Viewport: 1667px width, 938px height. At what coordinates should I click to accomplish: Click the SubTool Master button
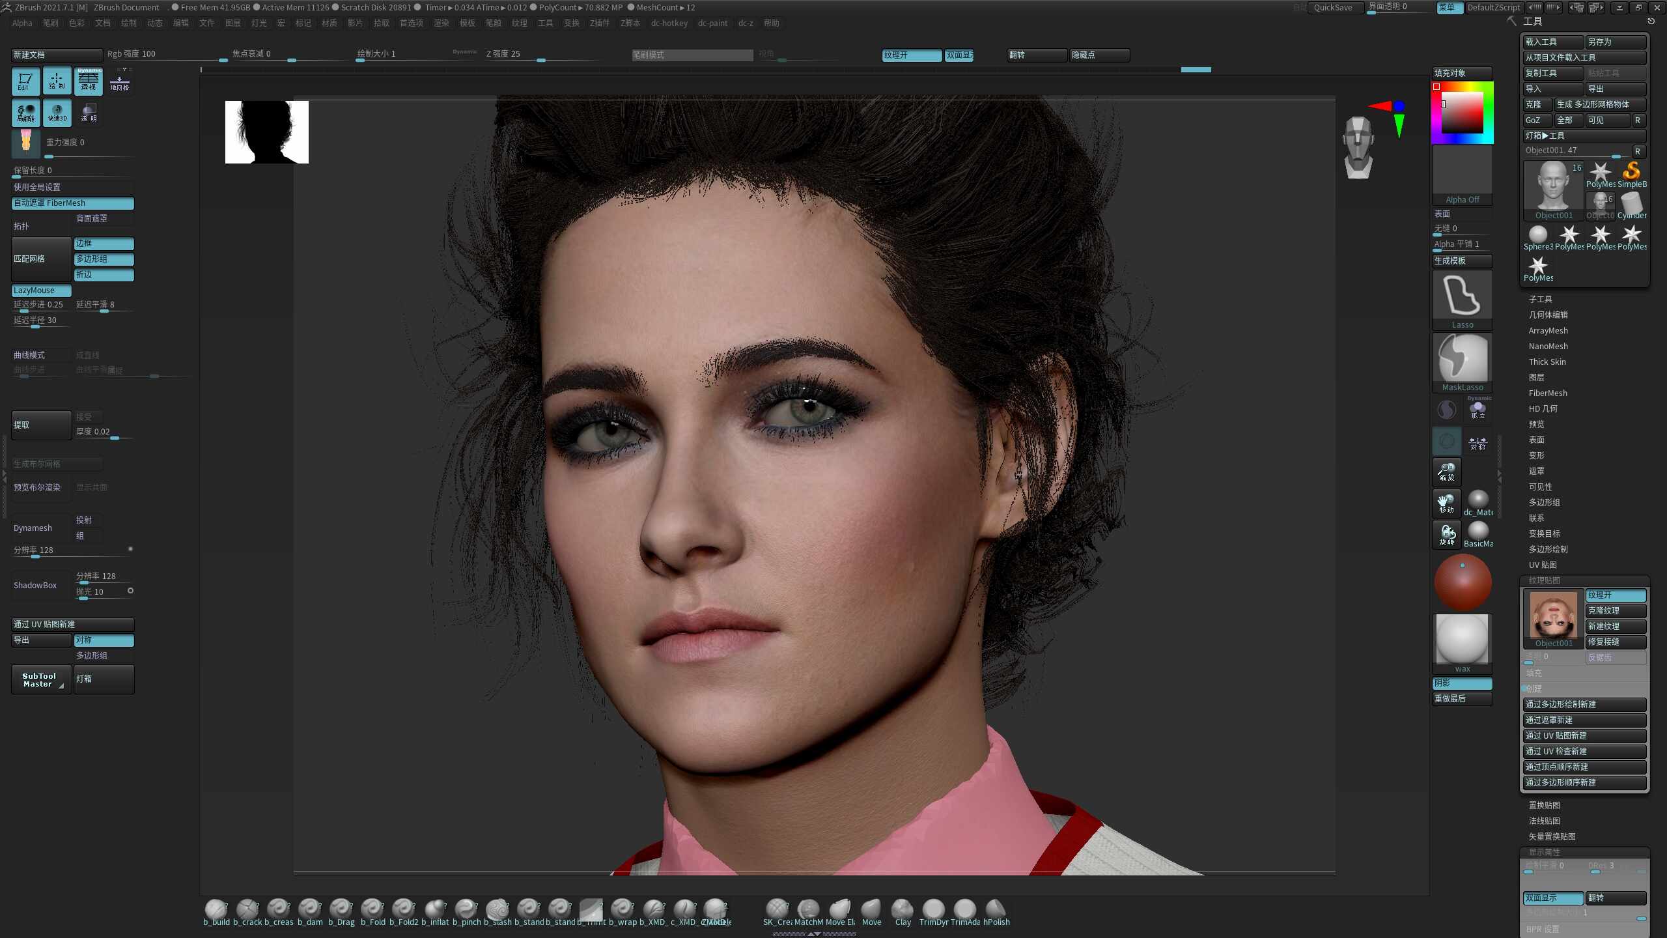point(41,679)
